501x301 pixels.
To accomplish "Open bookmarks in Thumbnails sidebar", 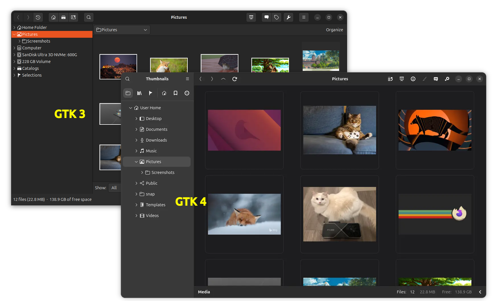I will 176,93.
